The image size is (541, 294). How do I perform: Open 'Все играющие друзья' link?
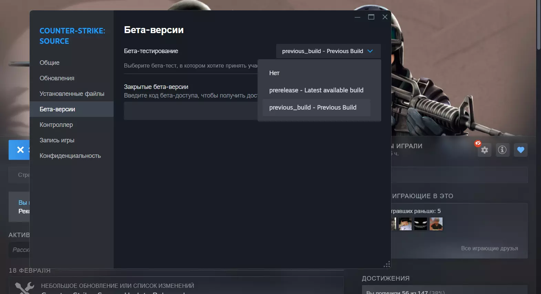(489, 249)
